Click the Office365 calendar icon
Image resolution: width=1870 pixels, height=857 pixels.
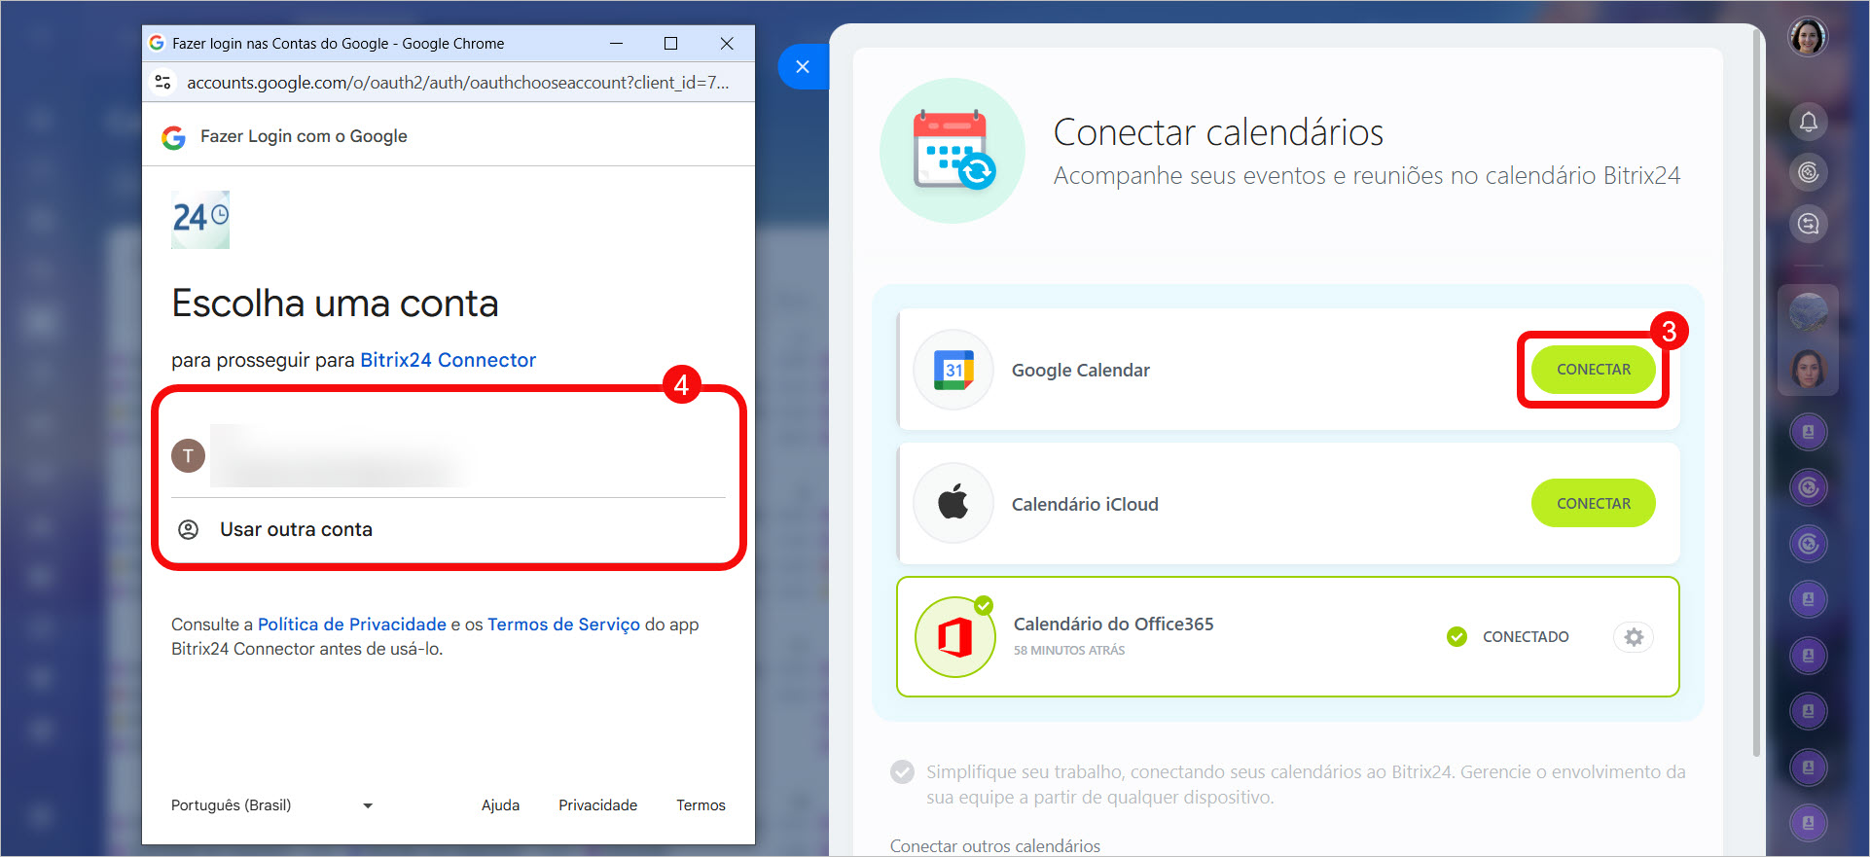click(954, 637)
